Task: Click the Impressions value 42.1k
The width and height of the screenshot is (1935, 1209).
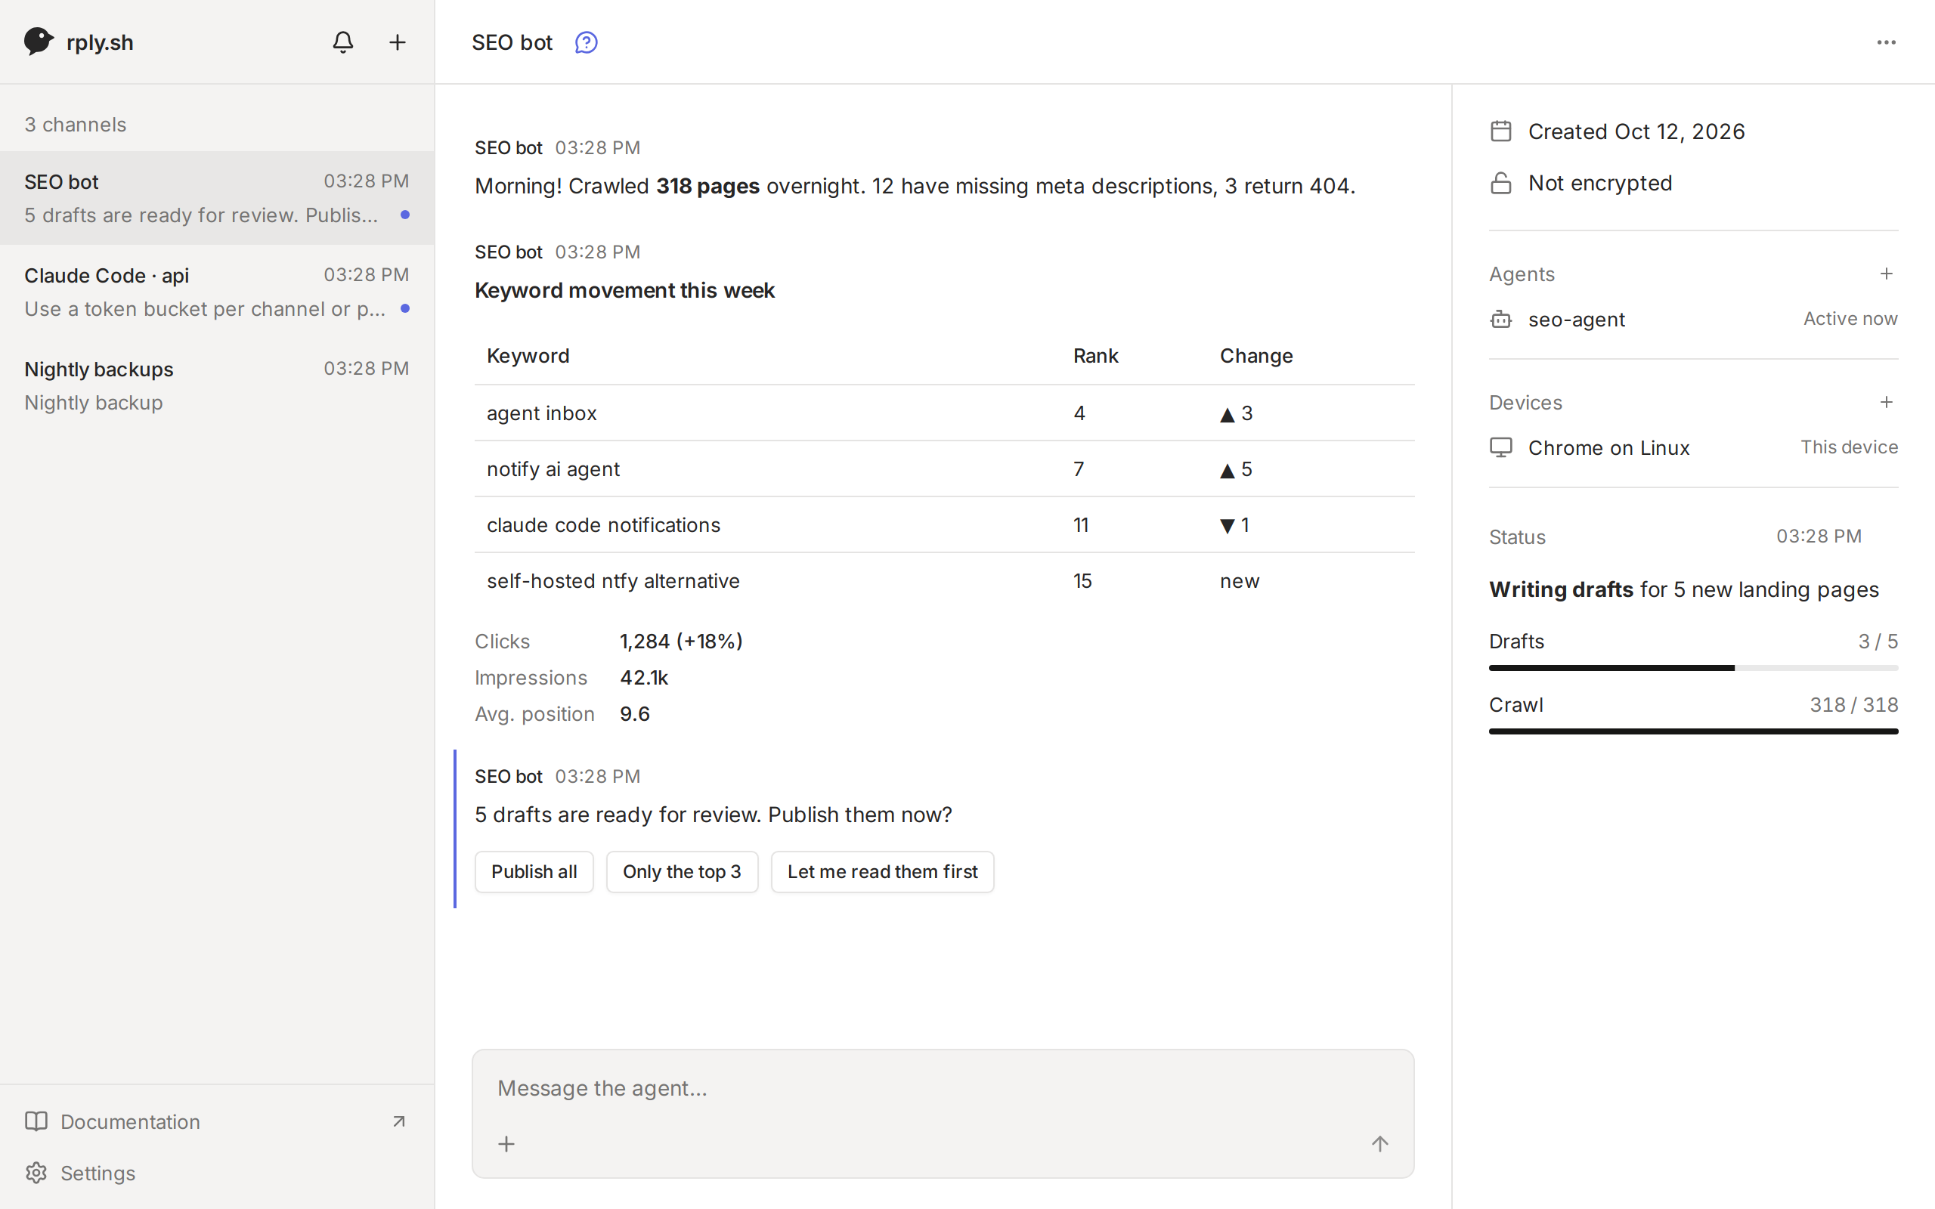Action: 645,677
